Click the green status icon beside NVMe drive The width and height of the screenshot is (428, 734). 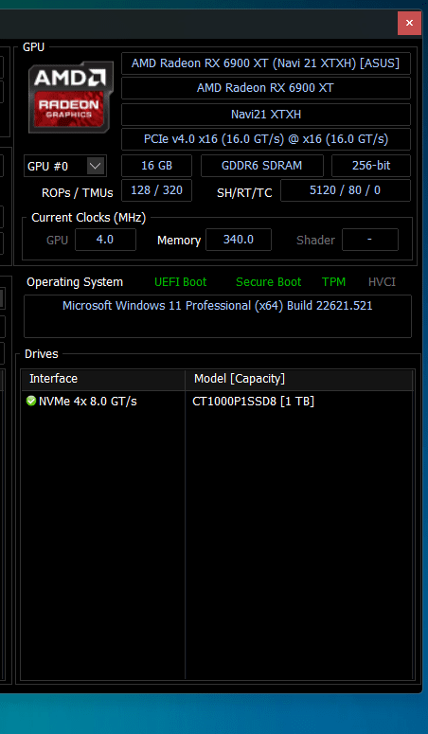[31, 402]
